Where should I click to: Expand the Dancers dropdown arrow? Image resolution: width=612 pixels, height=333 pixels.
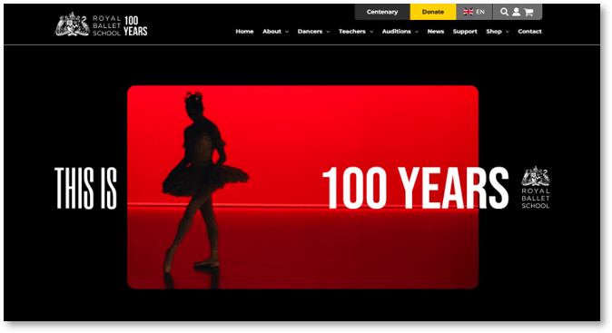(328, 32)
